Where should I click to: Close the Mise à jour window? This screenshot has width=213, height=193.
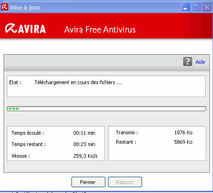[x=207, y=7]
